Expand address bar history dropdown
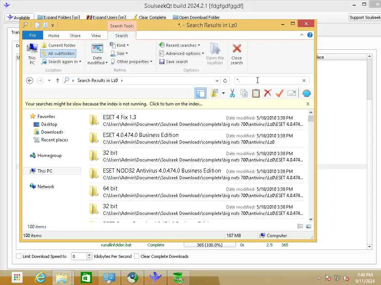 tap(217, 81)
